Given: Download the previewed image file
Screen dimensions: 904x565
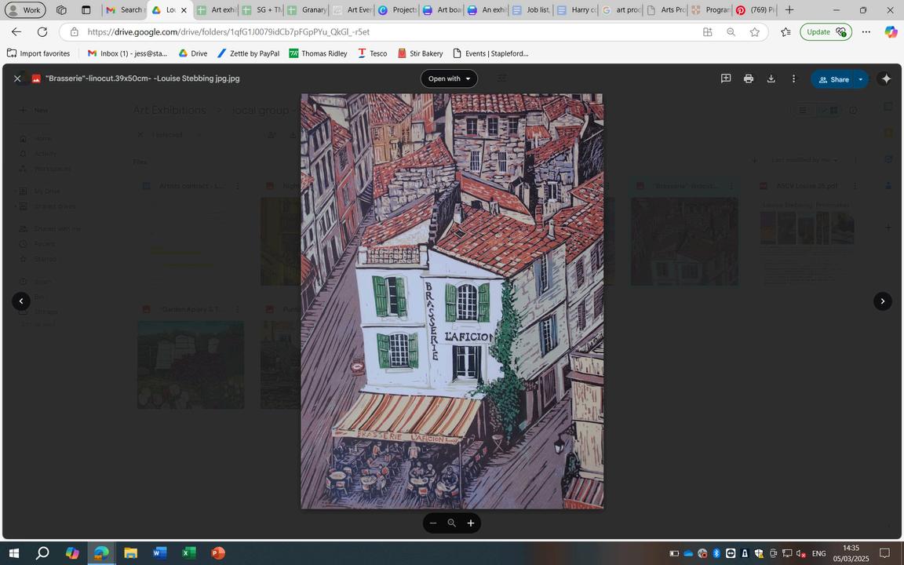Looking at the screenshot, I should point(771,78).
